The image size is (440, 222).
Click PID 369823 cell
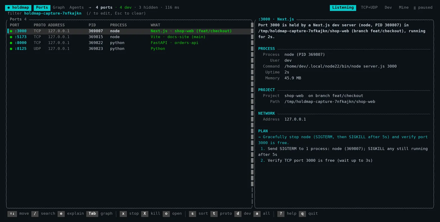click(96, 49)
